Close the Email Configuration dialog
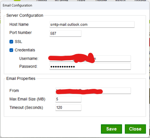The width and height of the screenshot is (150, 138). 135,129
